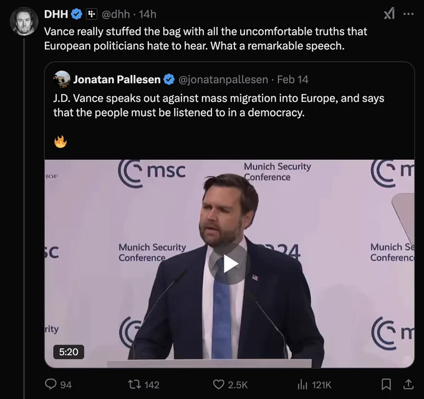Click the affiliate badge next to DHH
This screenshot has height=399, width=424.
[x=92, y=14]
